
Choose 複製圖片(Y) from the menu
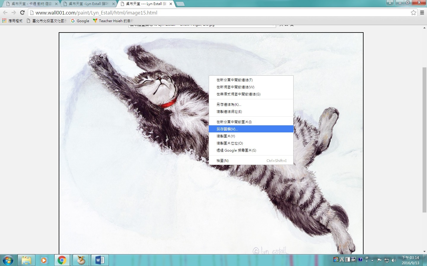point(251,136)
